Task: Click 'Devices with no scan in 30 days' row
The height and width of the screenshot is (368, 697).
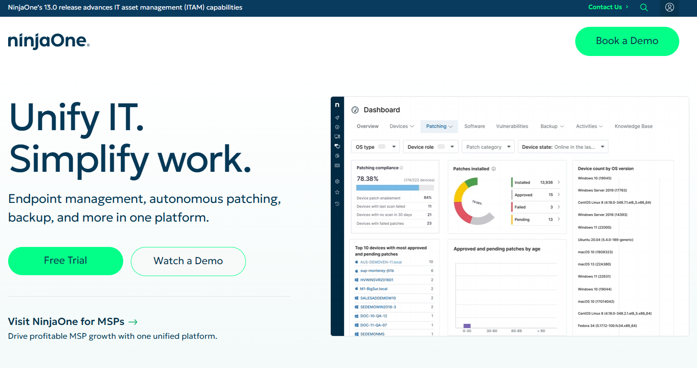Action: (394, 215)
